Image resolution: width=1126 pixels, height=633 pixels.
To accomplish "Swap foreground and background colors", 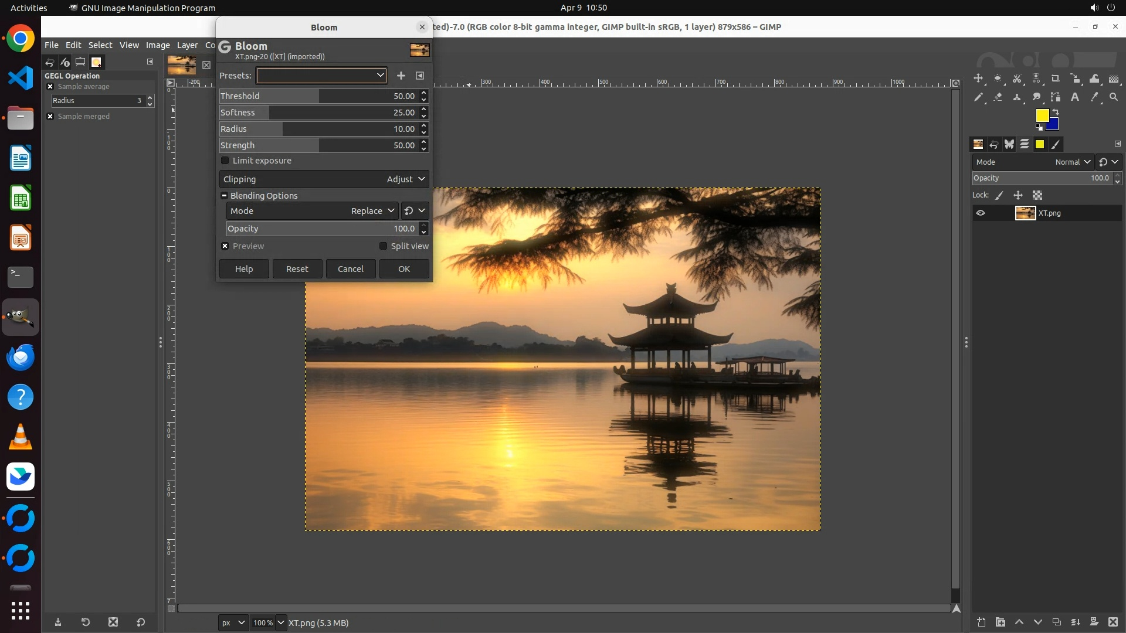I will (1056, 111).
